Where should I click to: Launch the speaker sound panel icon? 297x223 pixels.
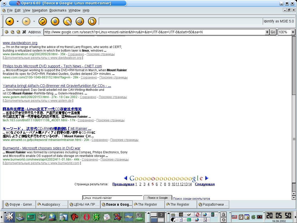pos(139,217)
